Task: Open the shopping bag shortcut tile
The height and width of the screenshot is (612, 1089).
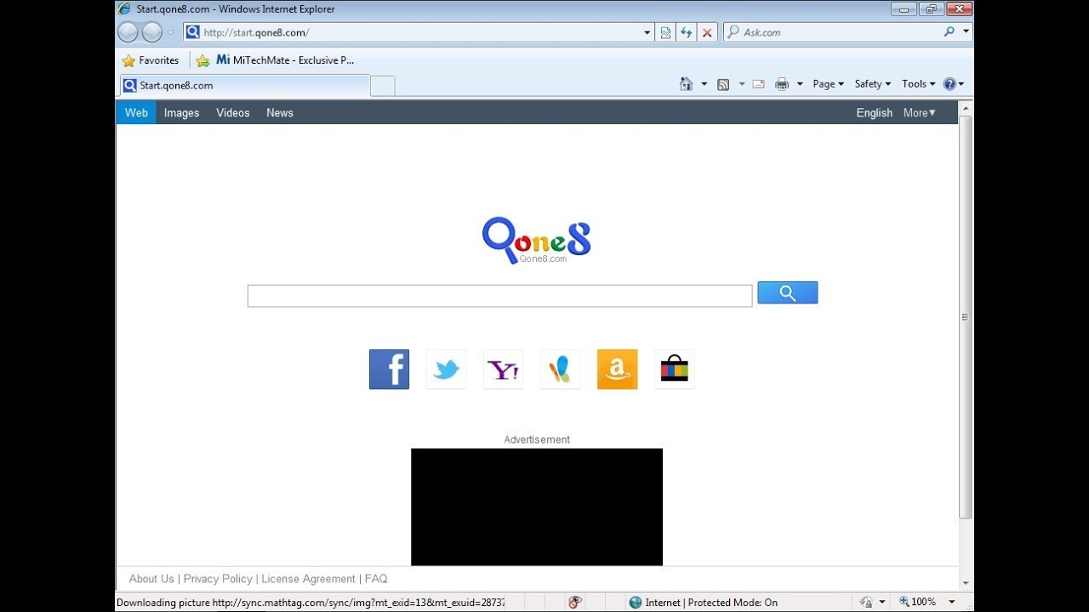Action: (674, 370)
